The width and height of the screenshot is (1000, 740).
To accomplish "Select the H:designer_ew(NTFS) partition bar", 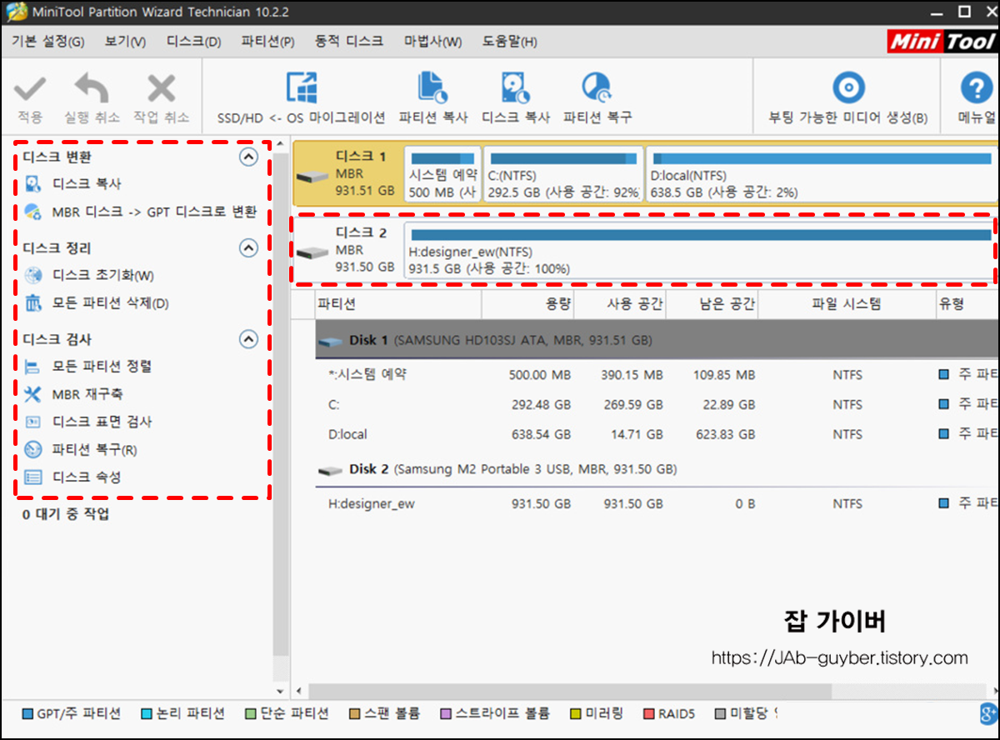I will 700,250.
